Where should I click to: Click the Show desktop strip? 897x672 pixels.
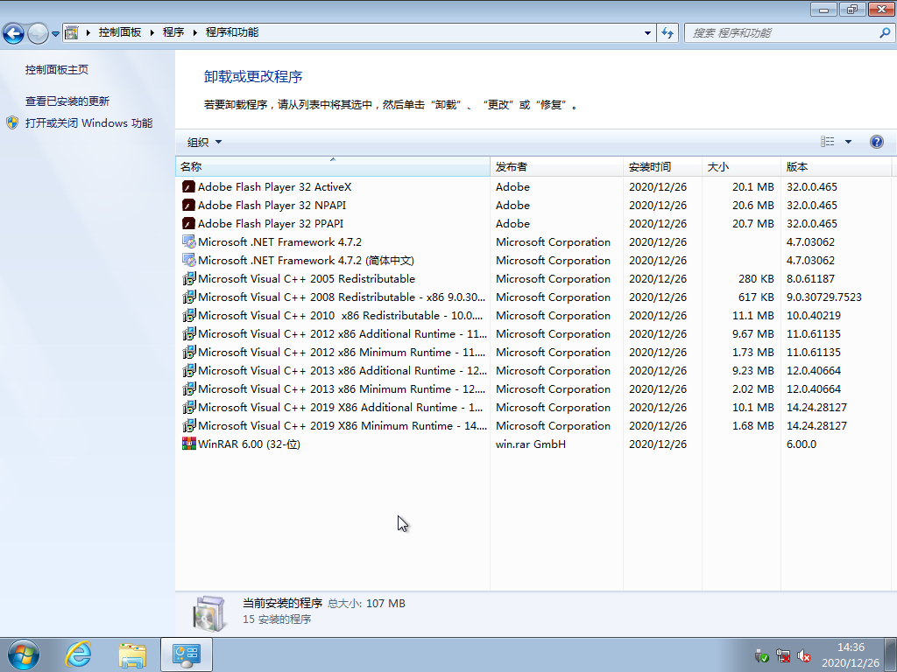pos(892,654)
